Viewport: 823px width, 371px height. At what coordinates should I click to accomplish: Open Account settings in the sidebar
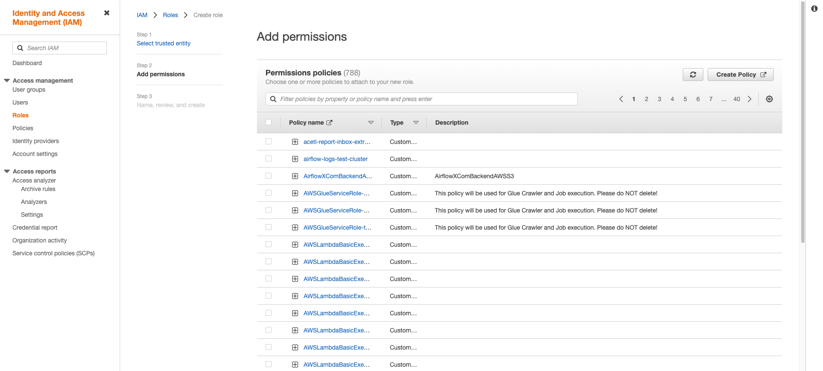coord(35,154)
